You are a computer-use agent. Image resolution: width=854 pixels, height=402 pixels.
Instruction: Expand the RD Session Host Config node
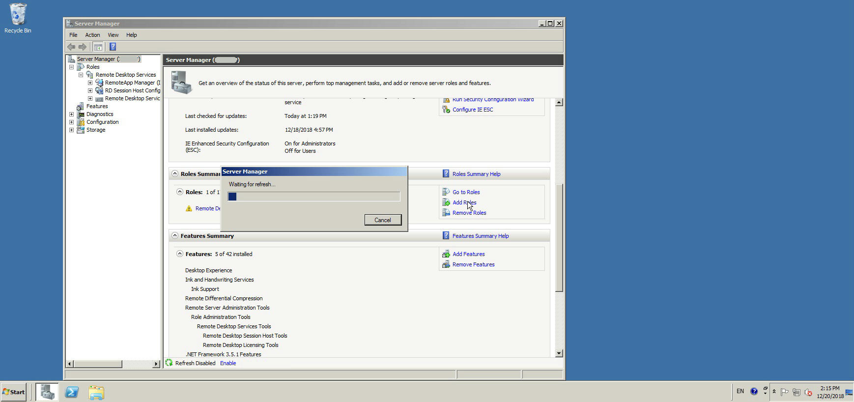[90, 90]
